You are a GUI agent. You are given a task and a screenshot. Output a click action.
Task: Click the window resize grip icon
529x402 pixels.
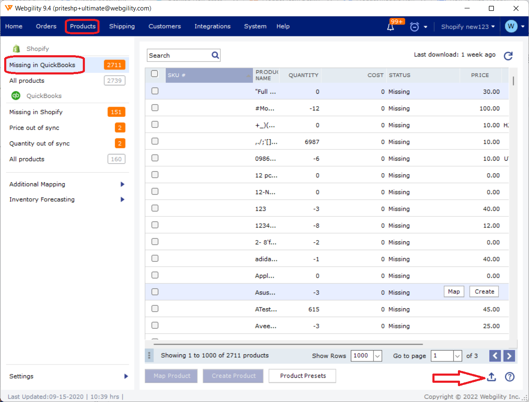point(524,398)
